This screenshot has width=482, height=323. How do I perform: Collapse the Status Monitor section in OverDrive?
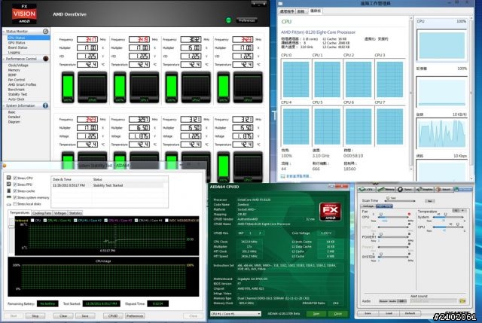4,32
